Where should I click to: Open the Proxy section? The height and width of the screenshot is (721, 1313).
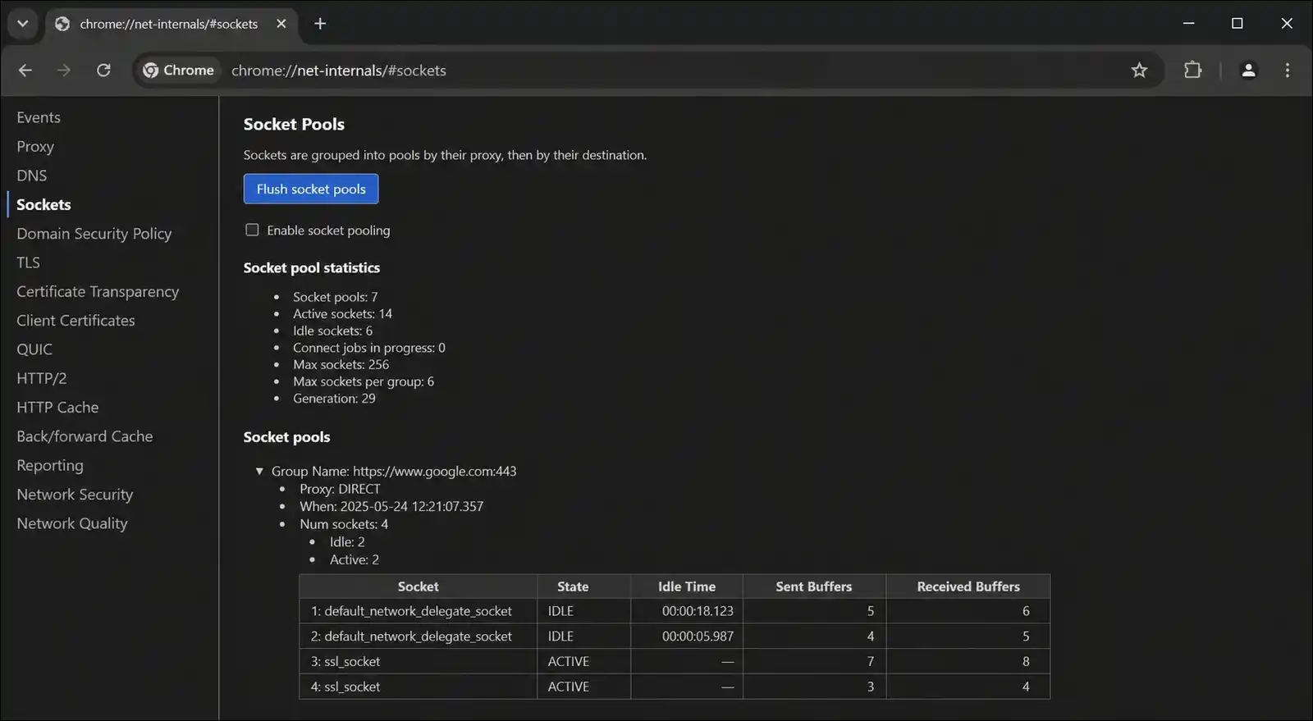coord(35,146)
